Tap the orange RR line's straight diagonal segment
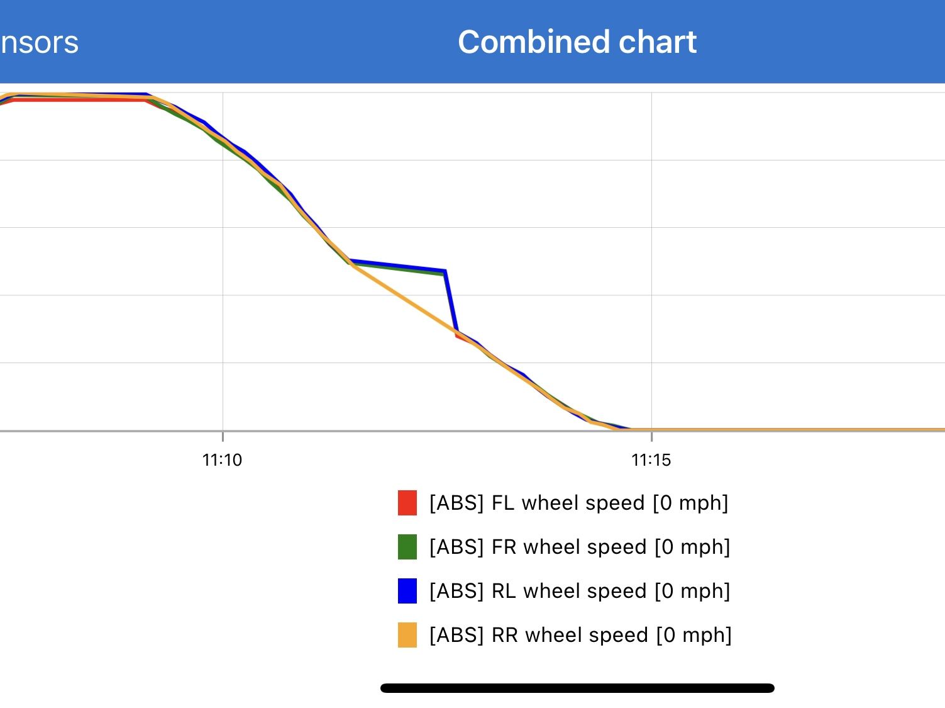 pyautogui.click(x=402, y=297)
